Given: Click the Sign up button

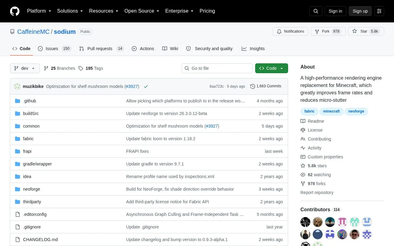Looking at the screenshot, I should click(x=360, y=11).
